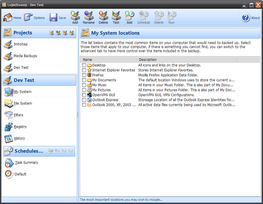
Task: Click 'All icons and links' Desktop description
Action: pyautogui.click(x=169, y=65)
